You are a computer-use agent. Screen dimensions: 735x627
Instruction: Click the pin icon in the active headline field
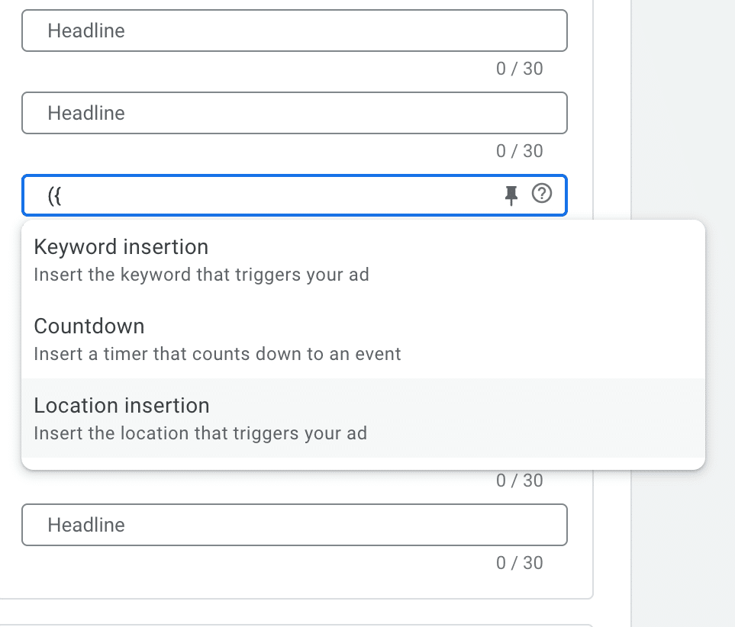tap(511, 196)
